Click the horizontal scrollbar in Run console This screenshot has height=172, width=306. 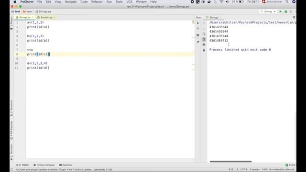pos(230,161)
